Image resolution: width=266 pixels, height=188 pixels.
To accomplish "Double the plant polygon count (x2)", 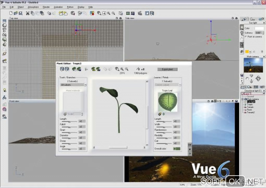I will point(143,69).
